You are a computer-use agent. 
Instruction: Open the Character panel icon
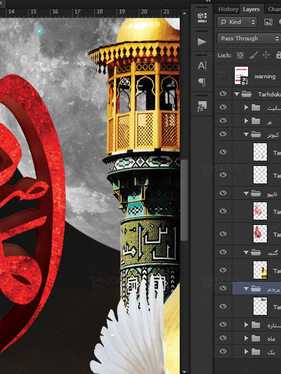pos(202,65)
